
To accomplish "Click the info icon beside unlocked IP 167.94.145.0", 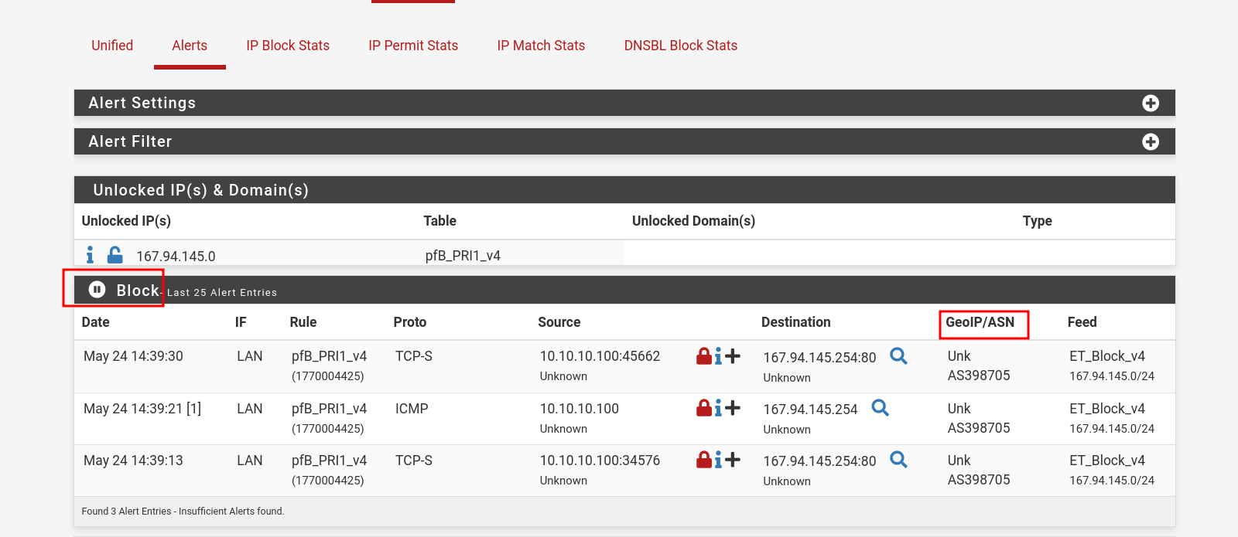I will pos(90,255).
